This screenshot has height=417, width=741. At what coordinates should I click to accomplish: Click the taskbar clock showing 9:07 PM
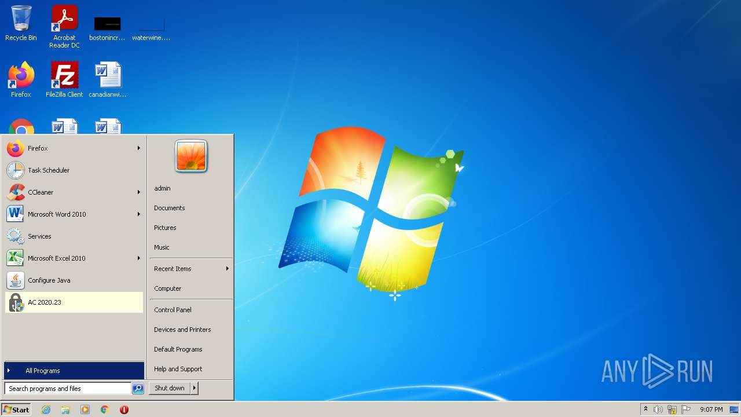point(711,409)
